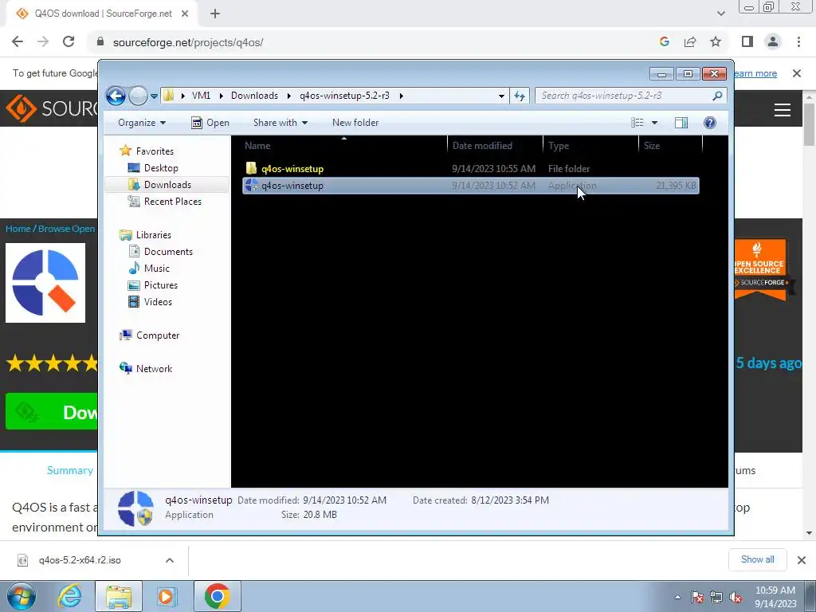The width and height of the screenshot is (816, 612).
Task: Open Chrome's tab search dropdown
Action: click(720, 14)
